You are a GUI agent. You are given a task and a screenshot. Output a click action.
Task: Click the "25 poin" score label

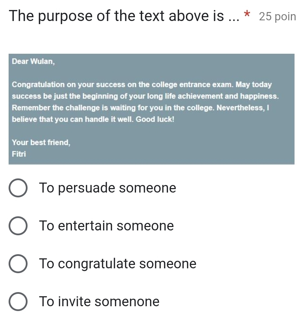point(278,17)
